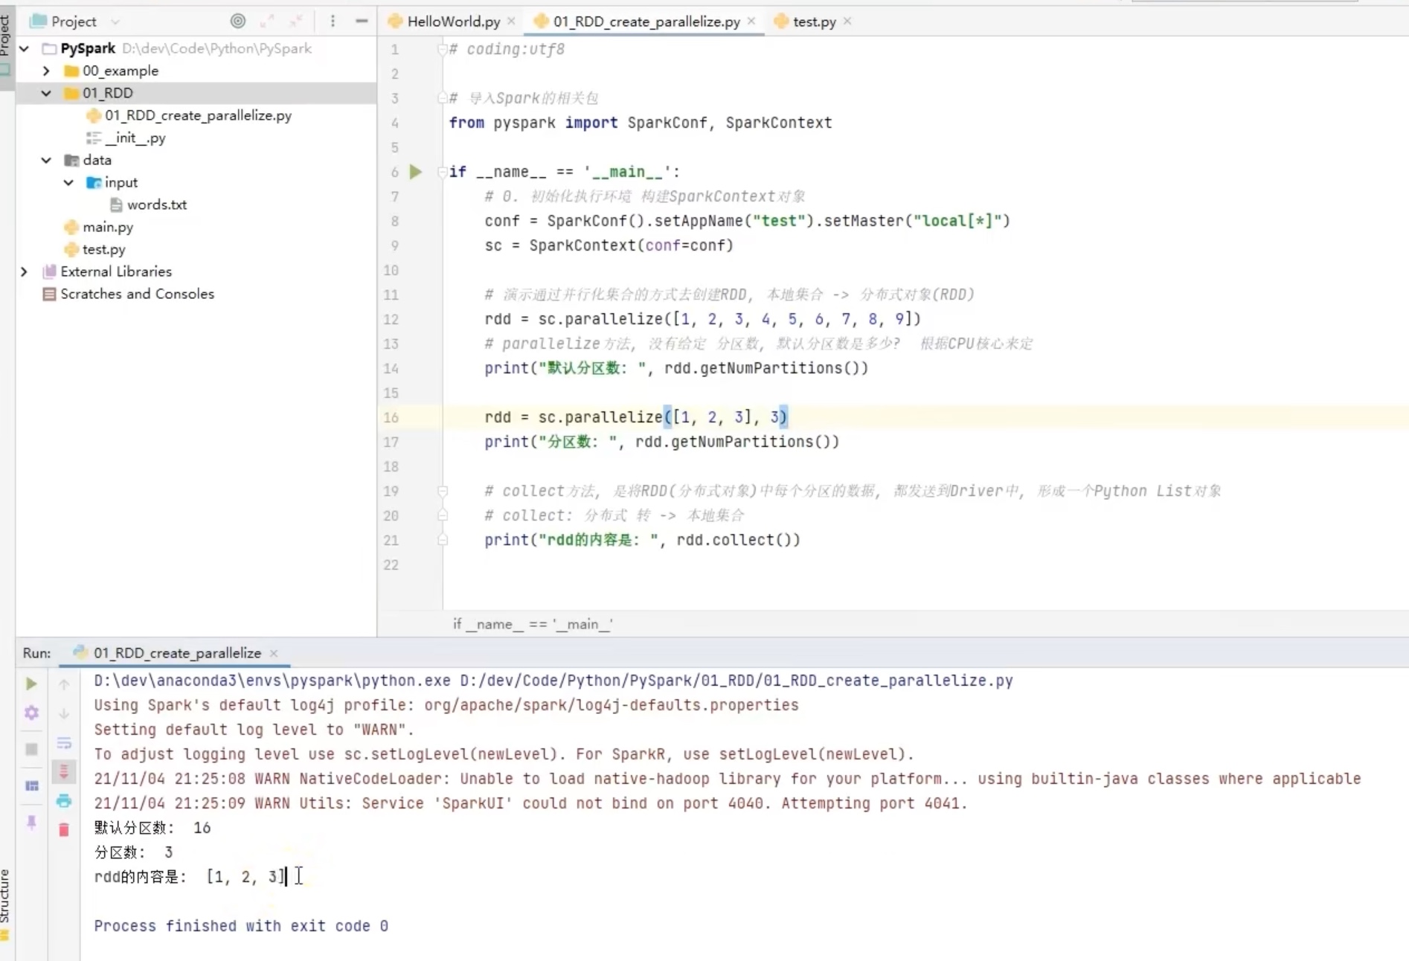Expand the 00_example folder
This screenshot has height=961, width=1409.
pos(46,71)
